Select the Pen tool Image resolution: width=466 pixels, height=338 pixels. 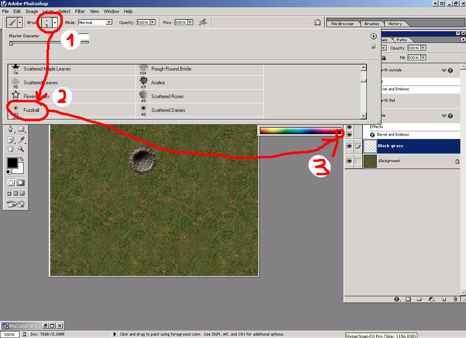click(11, 129)
